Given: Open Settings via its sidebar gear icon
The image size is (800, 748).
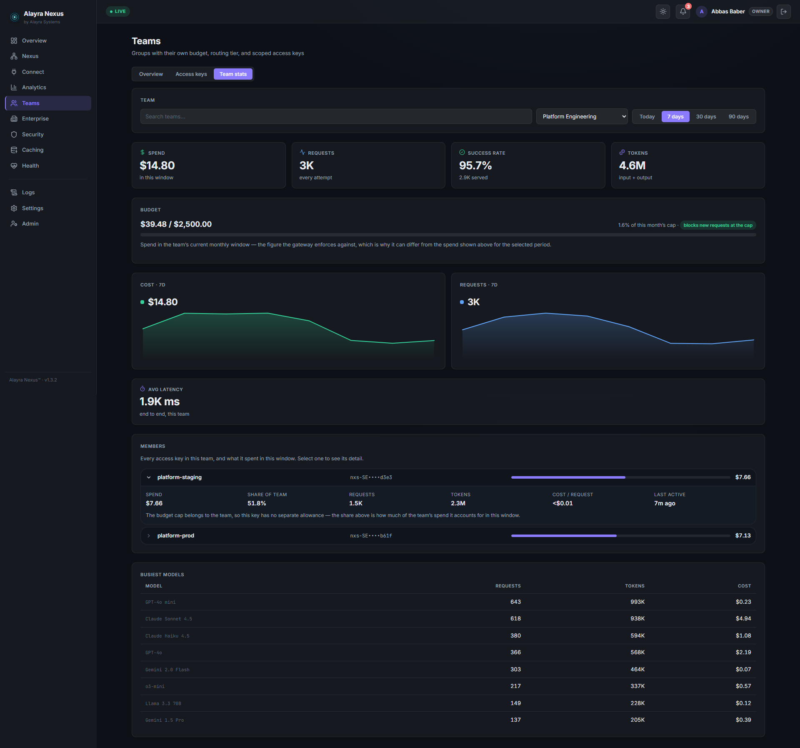Looking at the screenshot, I should (x=14, y=208).
